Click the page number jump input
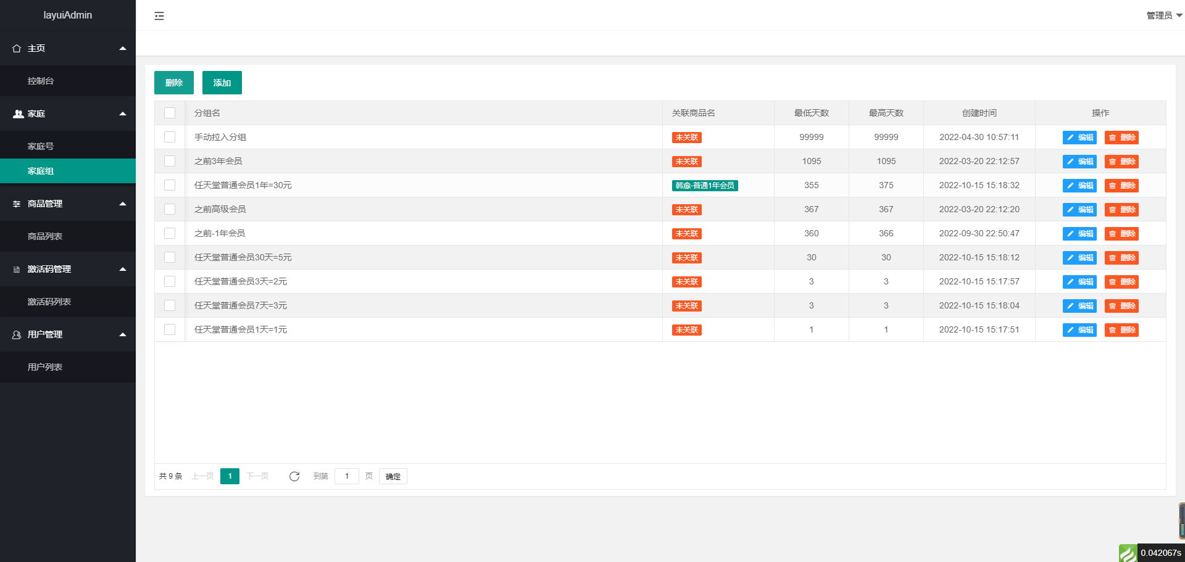1185x562 pixels. click(347, 476)
